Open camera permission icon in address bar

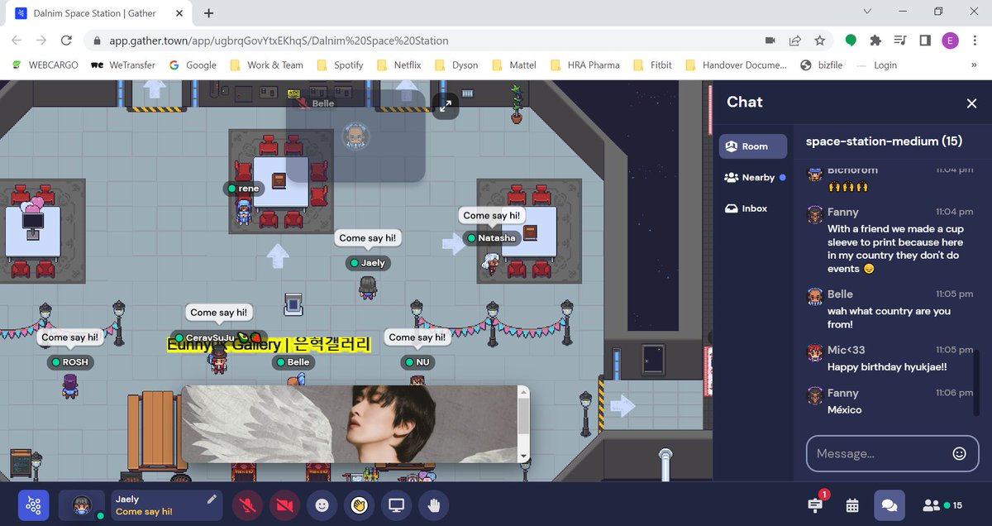click(770, 40)
